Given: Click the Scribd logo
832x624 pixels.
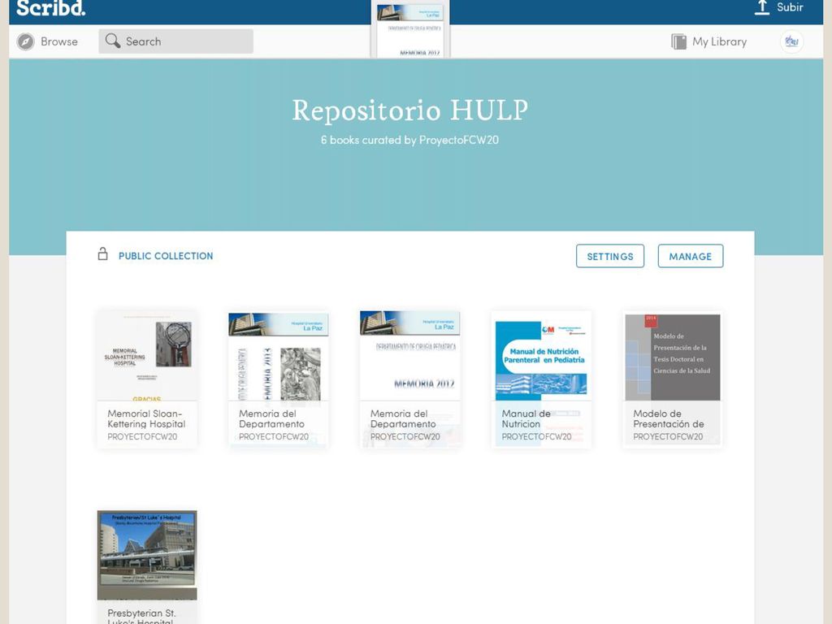Looking at the screenshot, I should click(51, 8).
